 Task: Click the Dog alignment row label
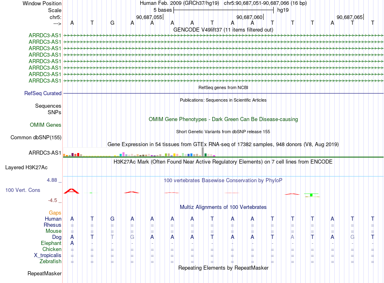[x=57, y=237]
